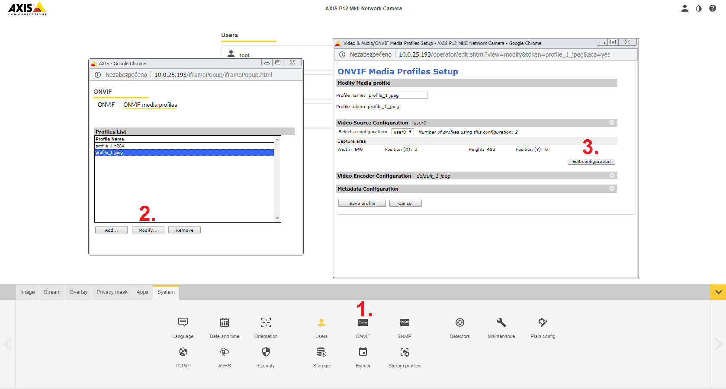Switch to the Privacy mask tab

[112, 292]
